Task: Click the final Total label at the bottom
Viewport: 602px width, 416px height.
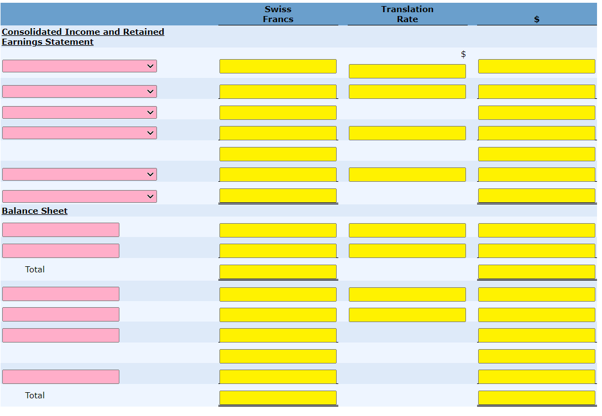Action: [35, 395]
